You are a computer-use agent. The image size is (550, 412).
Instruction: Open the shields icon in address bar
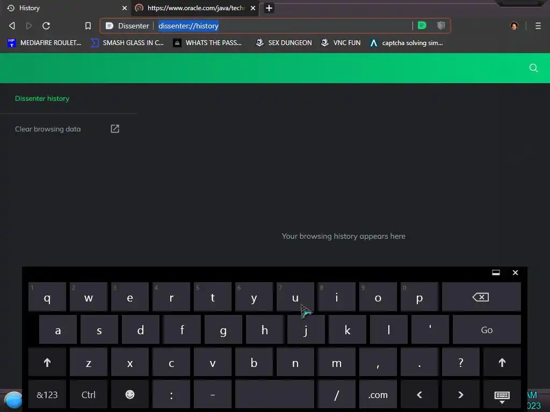pyautogui.click(x=441, y=25)
